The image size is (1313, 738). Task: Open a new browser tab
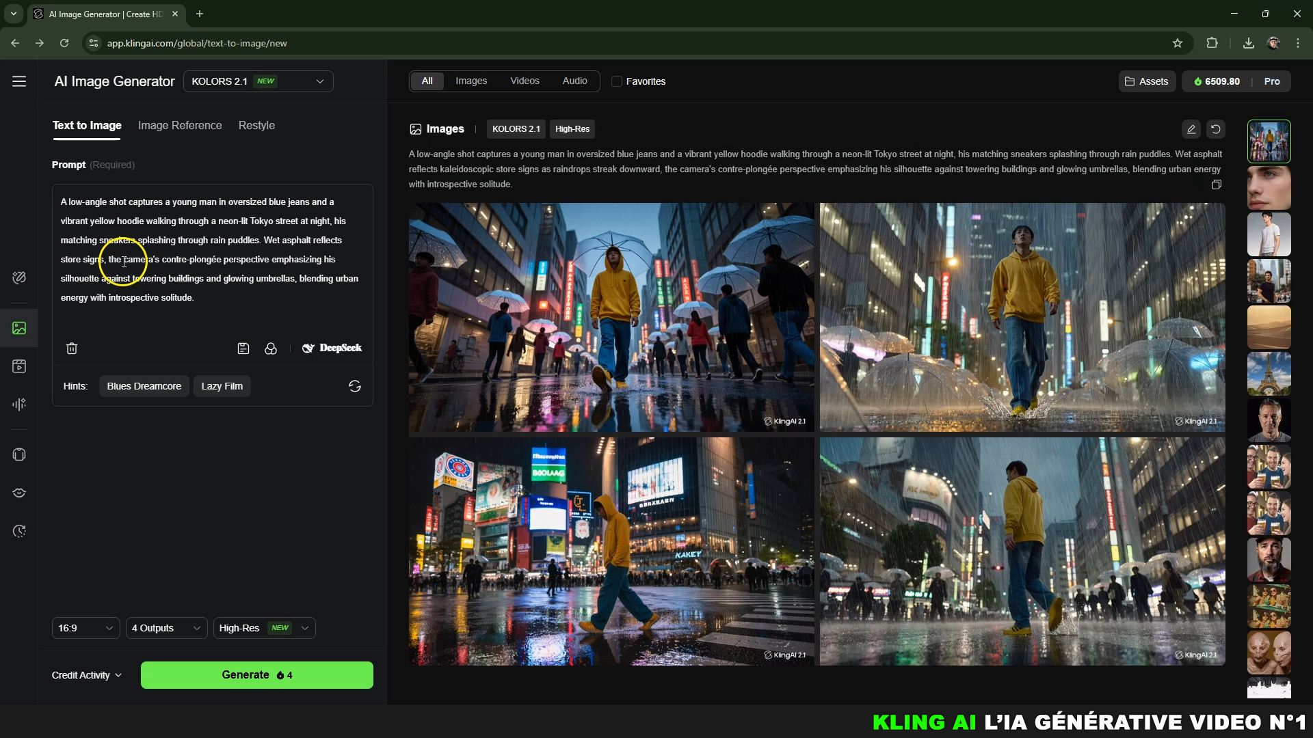200,14
